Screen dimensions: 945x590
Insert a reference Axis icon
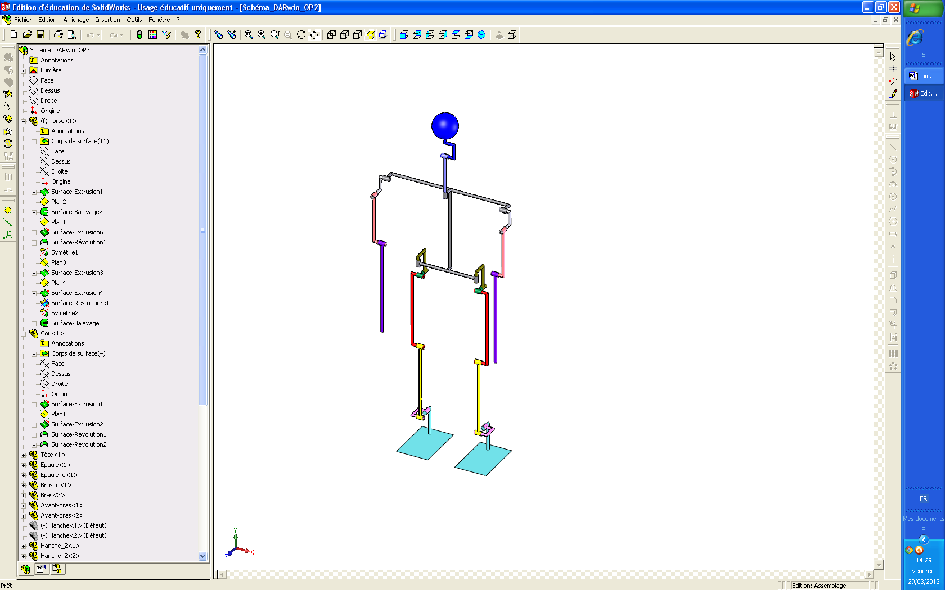point(7,223)
